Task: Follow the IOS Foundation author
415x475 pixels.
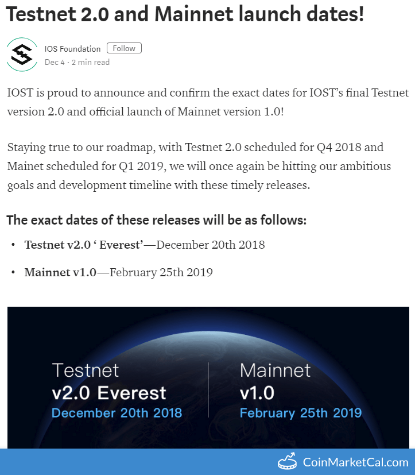Action: point(124,48)
